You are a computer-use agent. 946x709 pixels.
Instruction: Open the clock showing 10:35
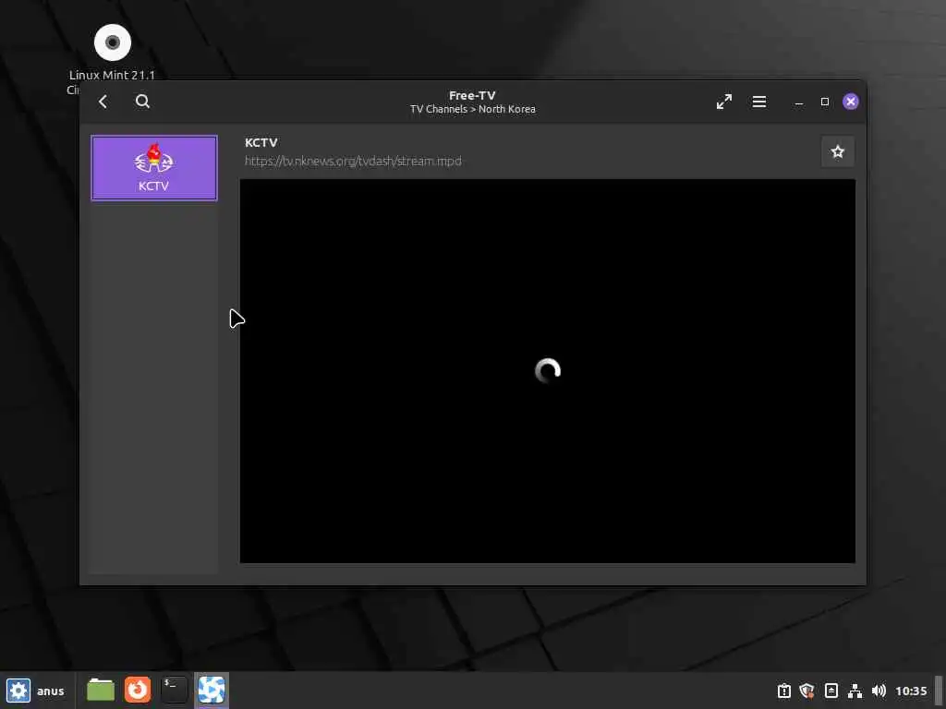(911, 691)
